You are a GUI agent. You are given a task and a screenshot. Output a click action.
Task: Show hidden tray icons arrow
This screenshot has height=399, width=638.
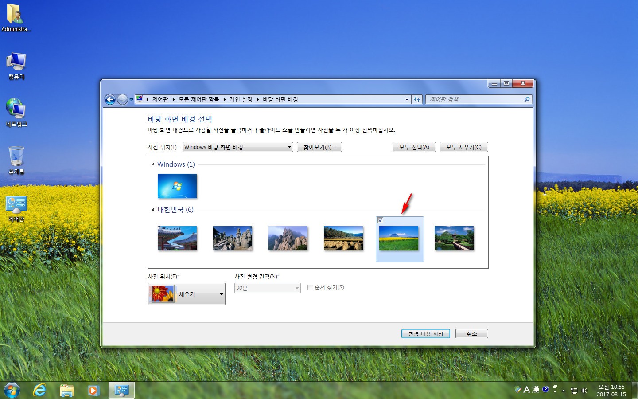[564, 391]
